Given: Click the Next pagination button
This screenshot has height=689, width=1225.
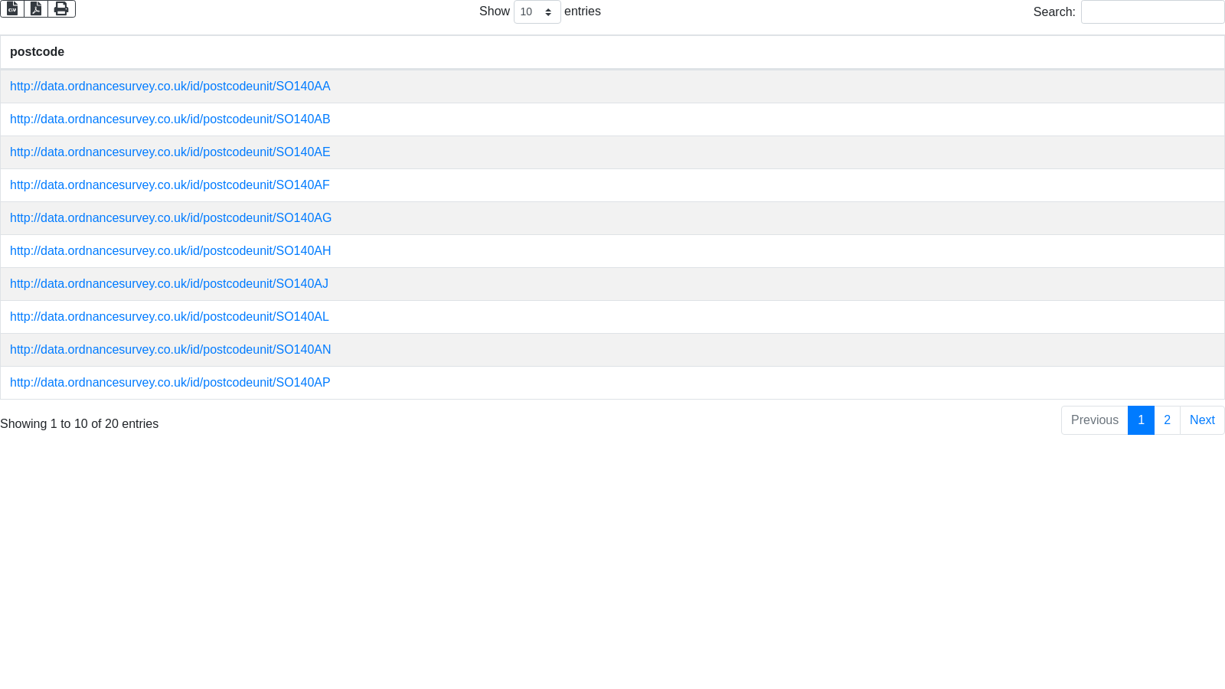Looking at the screenshot, I should point(1202,420).
